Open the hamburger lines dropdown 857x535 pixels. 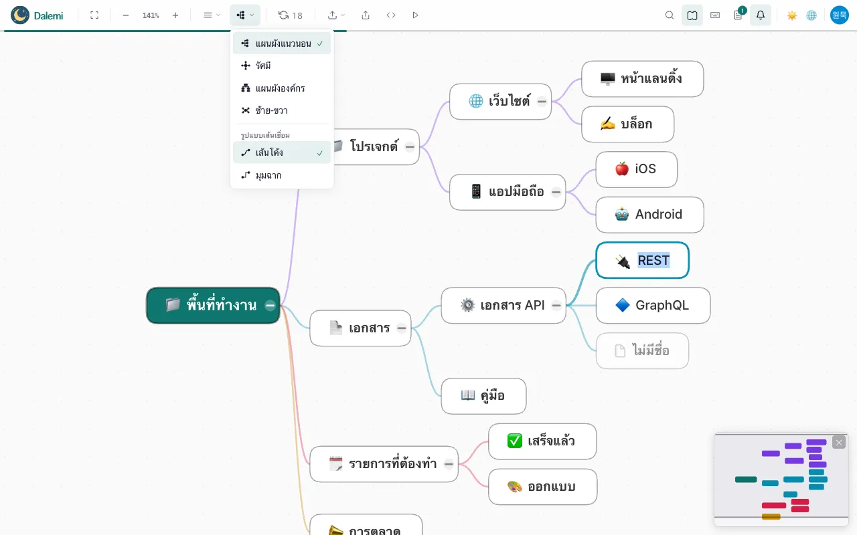tap(212, 15)
